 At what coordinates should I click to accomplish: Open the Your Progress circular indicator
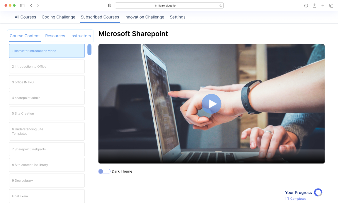(318, 192)
